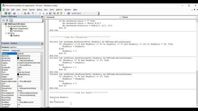
Task: Click the View Microsoft Excel icon
Action: pyautogui.click(x=6, y=13)
